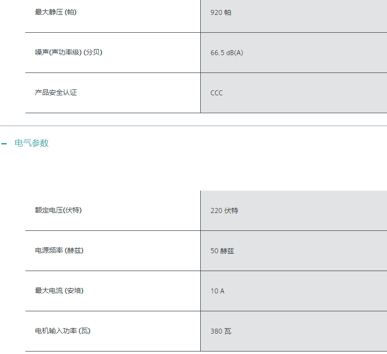Viewport: 387px width, 354px height.
Task: Select the 最大电流 (安培) label
Action: pos(59,290)
